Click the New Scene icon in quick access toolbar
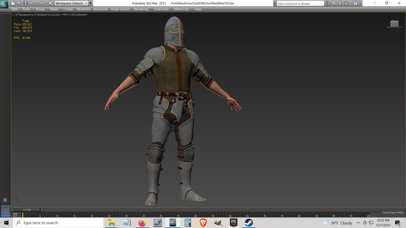Screen dimensions: 406x228 pyautogui.click(x=14, y=3)
